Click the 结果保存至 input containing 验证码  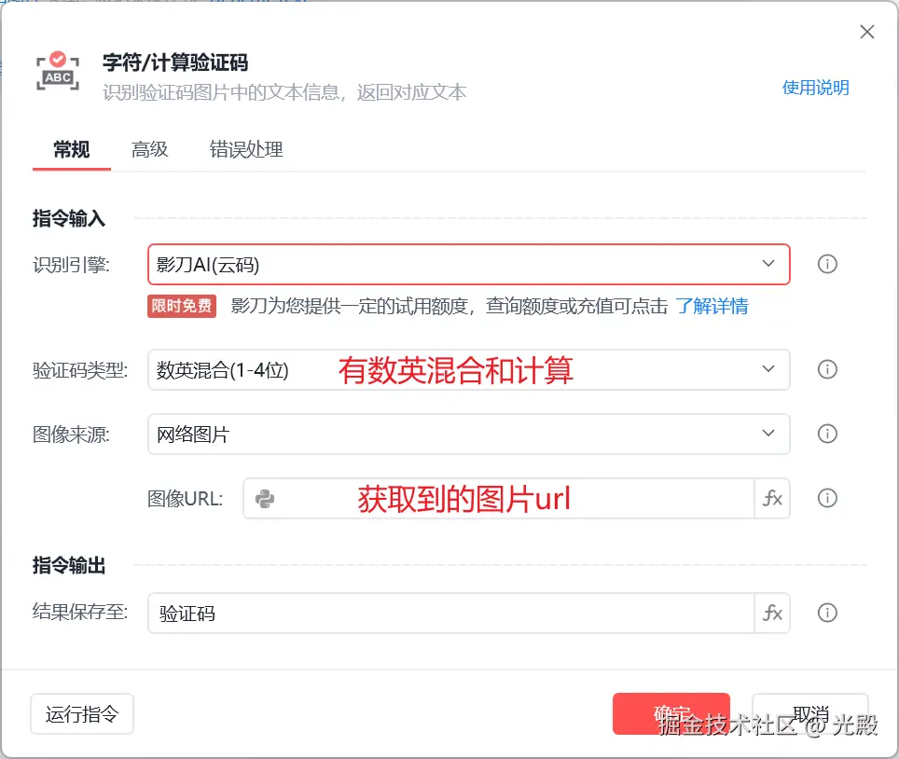450,613
